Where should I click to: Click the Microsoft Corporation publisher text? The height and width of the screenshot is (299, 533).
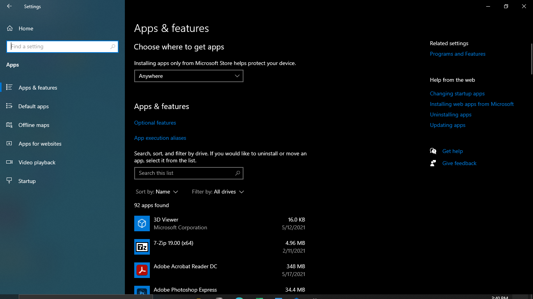[x=180, y=227]
